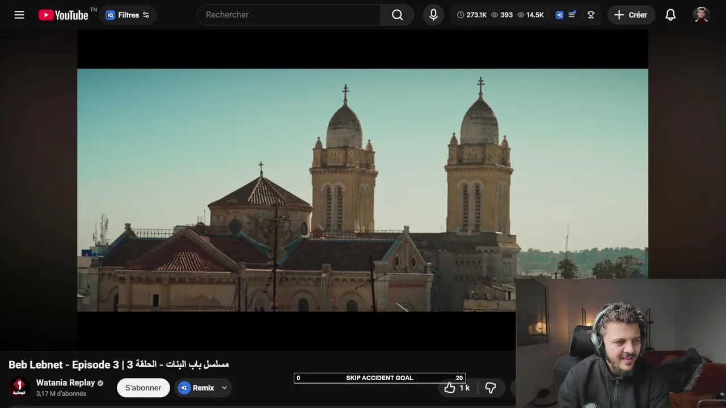Go to YouTube home via logo
726x408 pixels.
pos(64,15)
